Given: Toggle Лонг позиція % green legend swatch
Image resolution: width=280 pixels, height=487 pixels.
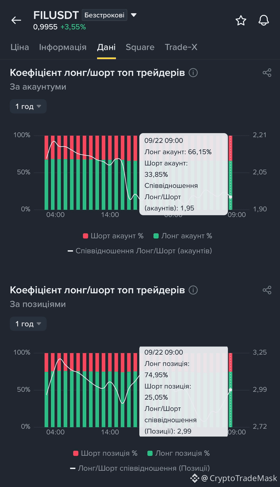Looking at the screenshot, I should point(150,453).
